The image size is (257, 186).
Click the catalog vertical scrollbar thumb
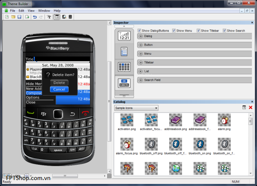[250, 121]
